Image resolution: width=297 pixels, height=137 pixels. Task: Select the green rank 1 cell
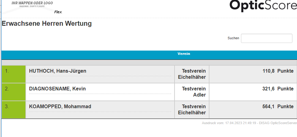click(13, 74)
